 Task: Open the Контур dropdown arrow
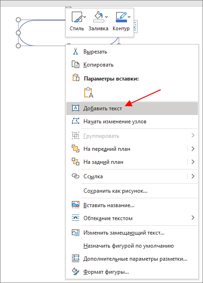129,17
